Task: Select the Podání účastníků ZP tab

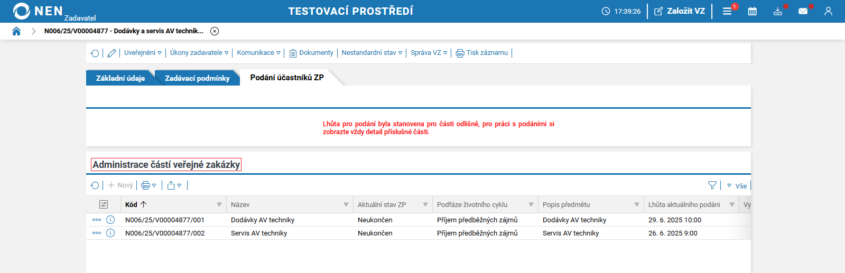Action: 287,78
